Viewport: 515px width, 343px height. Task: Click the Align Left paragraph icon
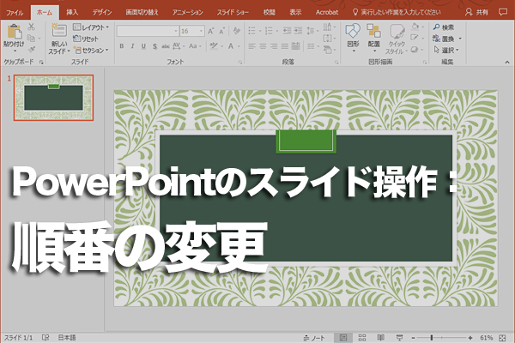coord(251,46)
